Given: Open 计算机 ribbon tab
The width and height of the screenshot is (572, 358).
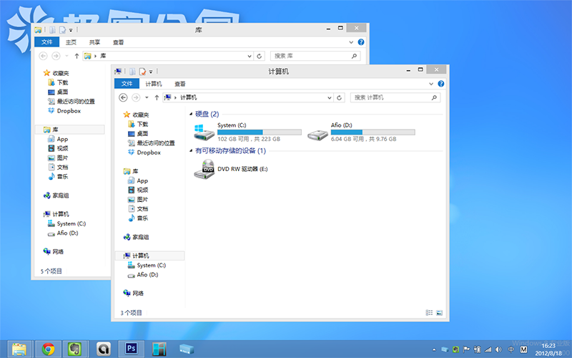Looking at the screenshot, I should (x=154, y=84).
